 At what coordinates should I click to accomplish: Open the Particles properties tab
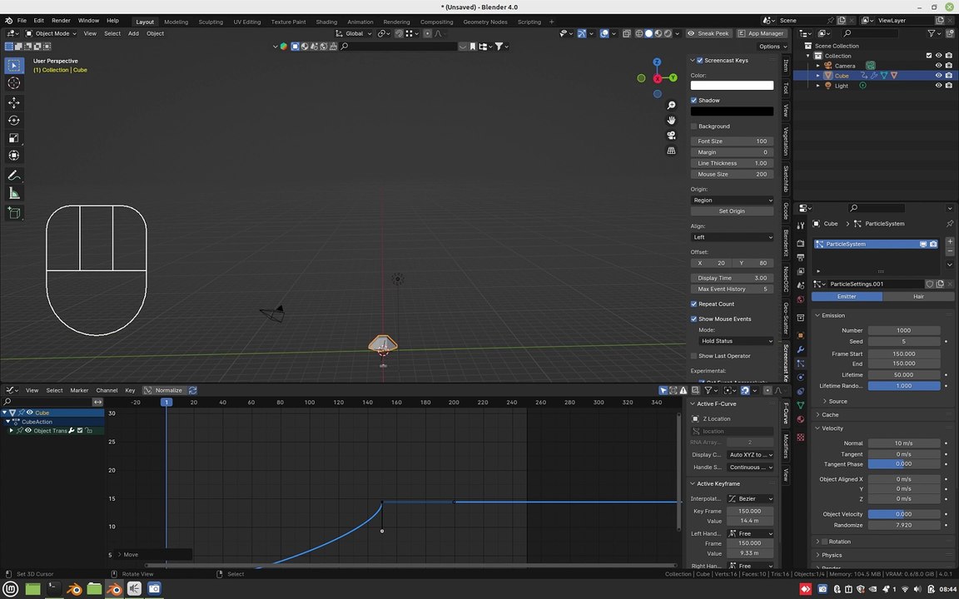[x=801, y=363]
